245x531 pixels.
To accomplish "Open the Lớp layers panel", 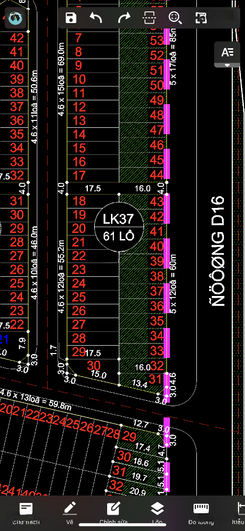I will click(x=157, y=513).
